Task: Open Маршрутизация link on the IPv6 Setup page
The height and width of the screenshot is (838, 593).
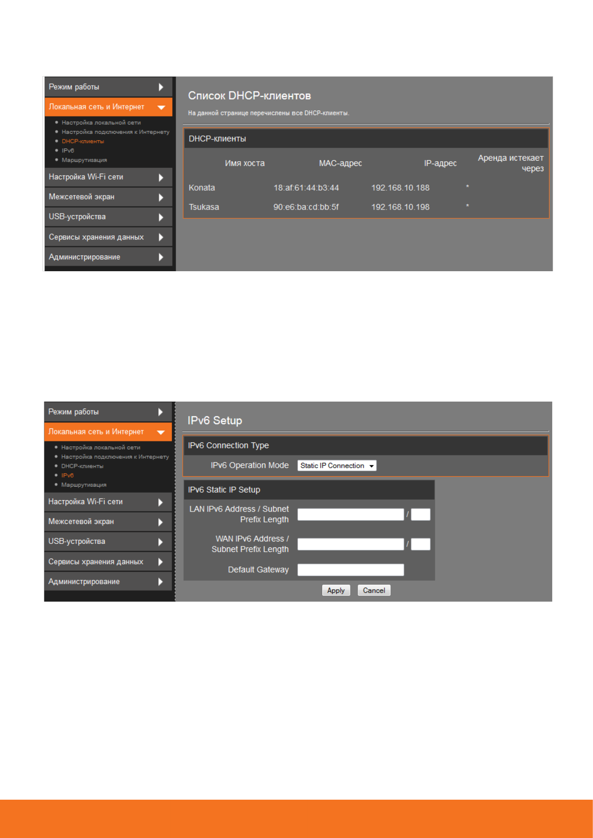Action: (84, 485)
